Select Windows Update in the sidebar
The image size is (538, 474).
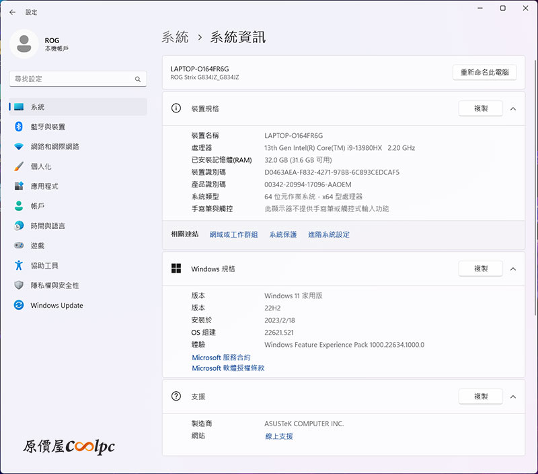78,305
